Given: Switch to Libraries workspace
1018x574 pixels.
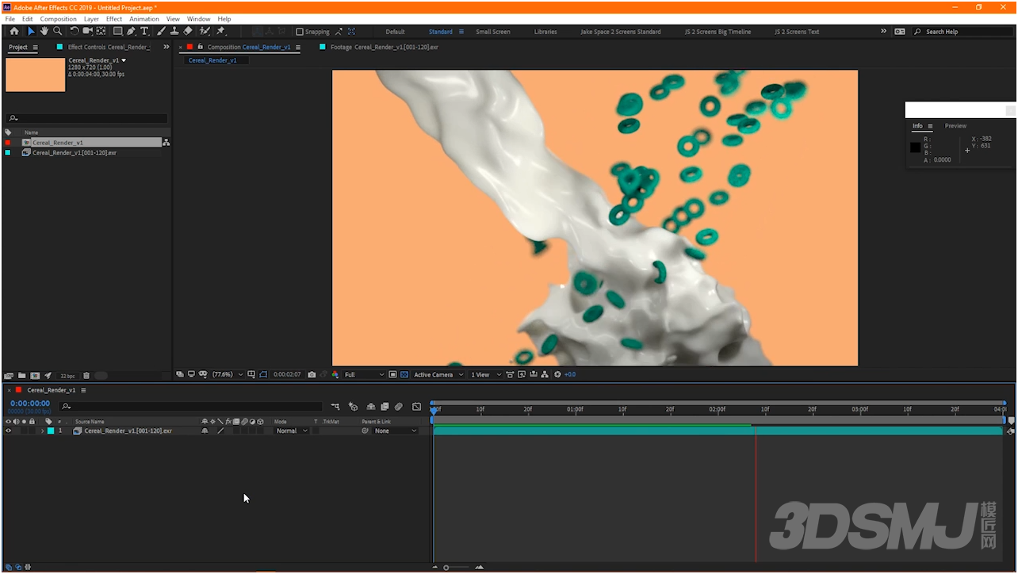Looking at the screenshot, I should [545, 32].
